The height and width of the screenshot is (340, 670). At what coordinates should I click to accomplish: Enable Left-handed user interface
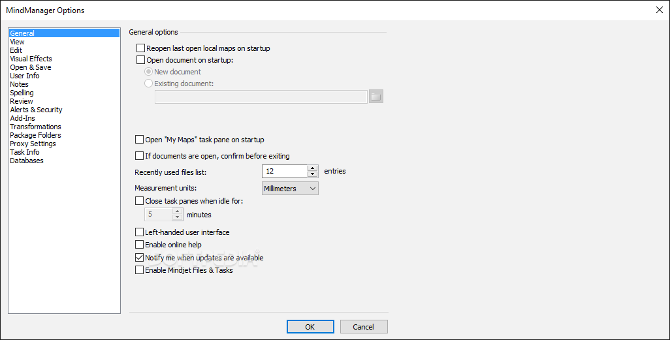pos(139,232)
